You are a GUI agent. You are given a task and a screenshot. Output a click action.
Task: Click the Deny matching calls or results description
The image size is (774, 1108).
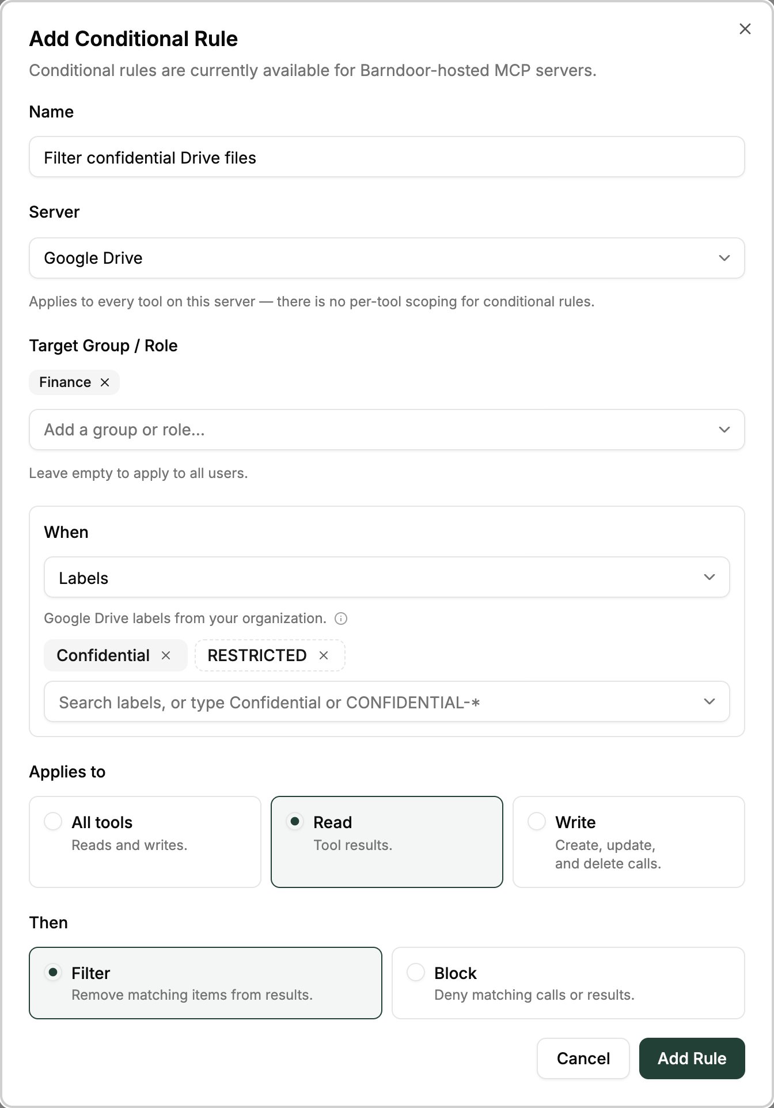pos(534,995)
